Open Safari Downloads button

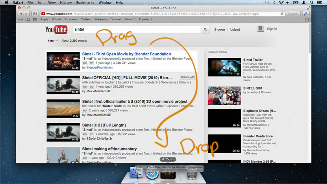(x=306, y=14)
